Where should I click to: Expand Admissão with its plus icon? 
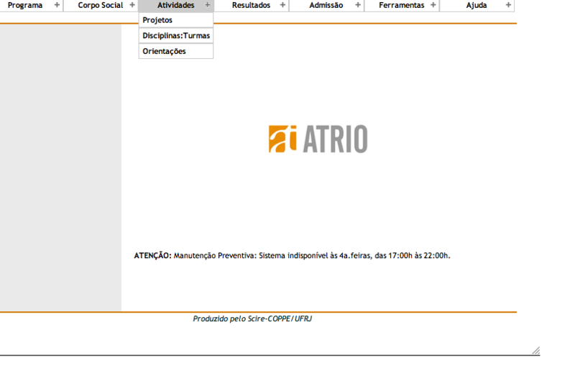pos(358,5)
